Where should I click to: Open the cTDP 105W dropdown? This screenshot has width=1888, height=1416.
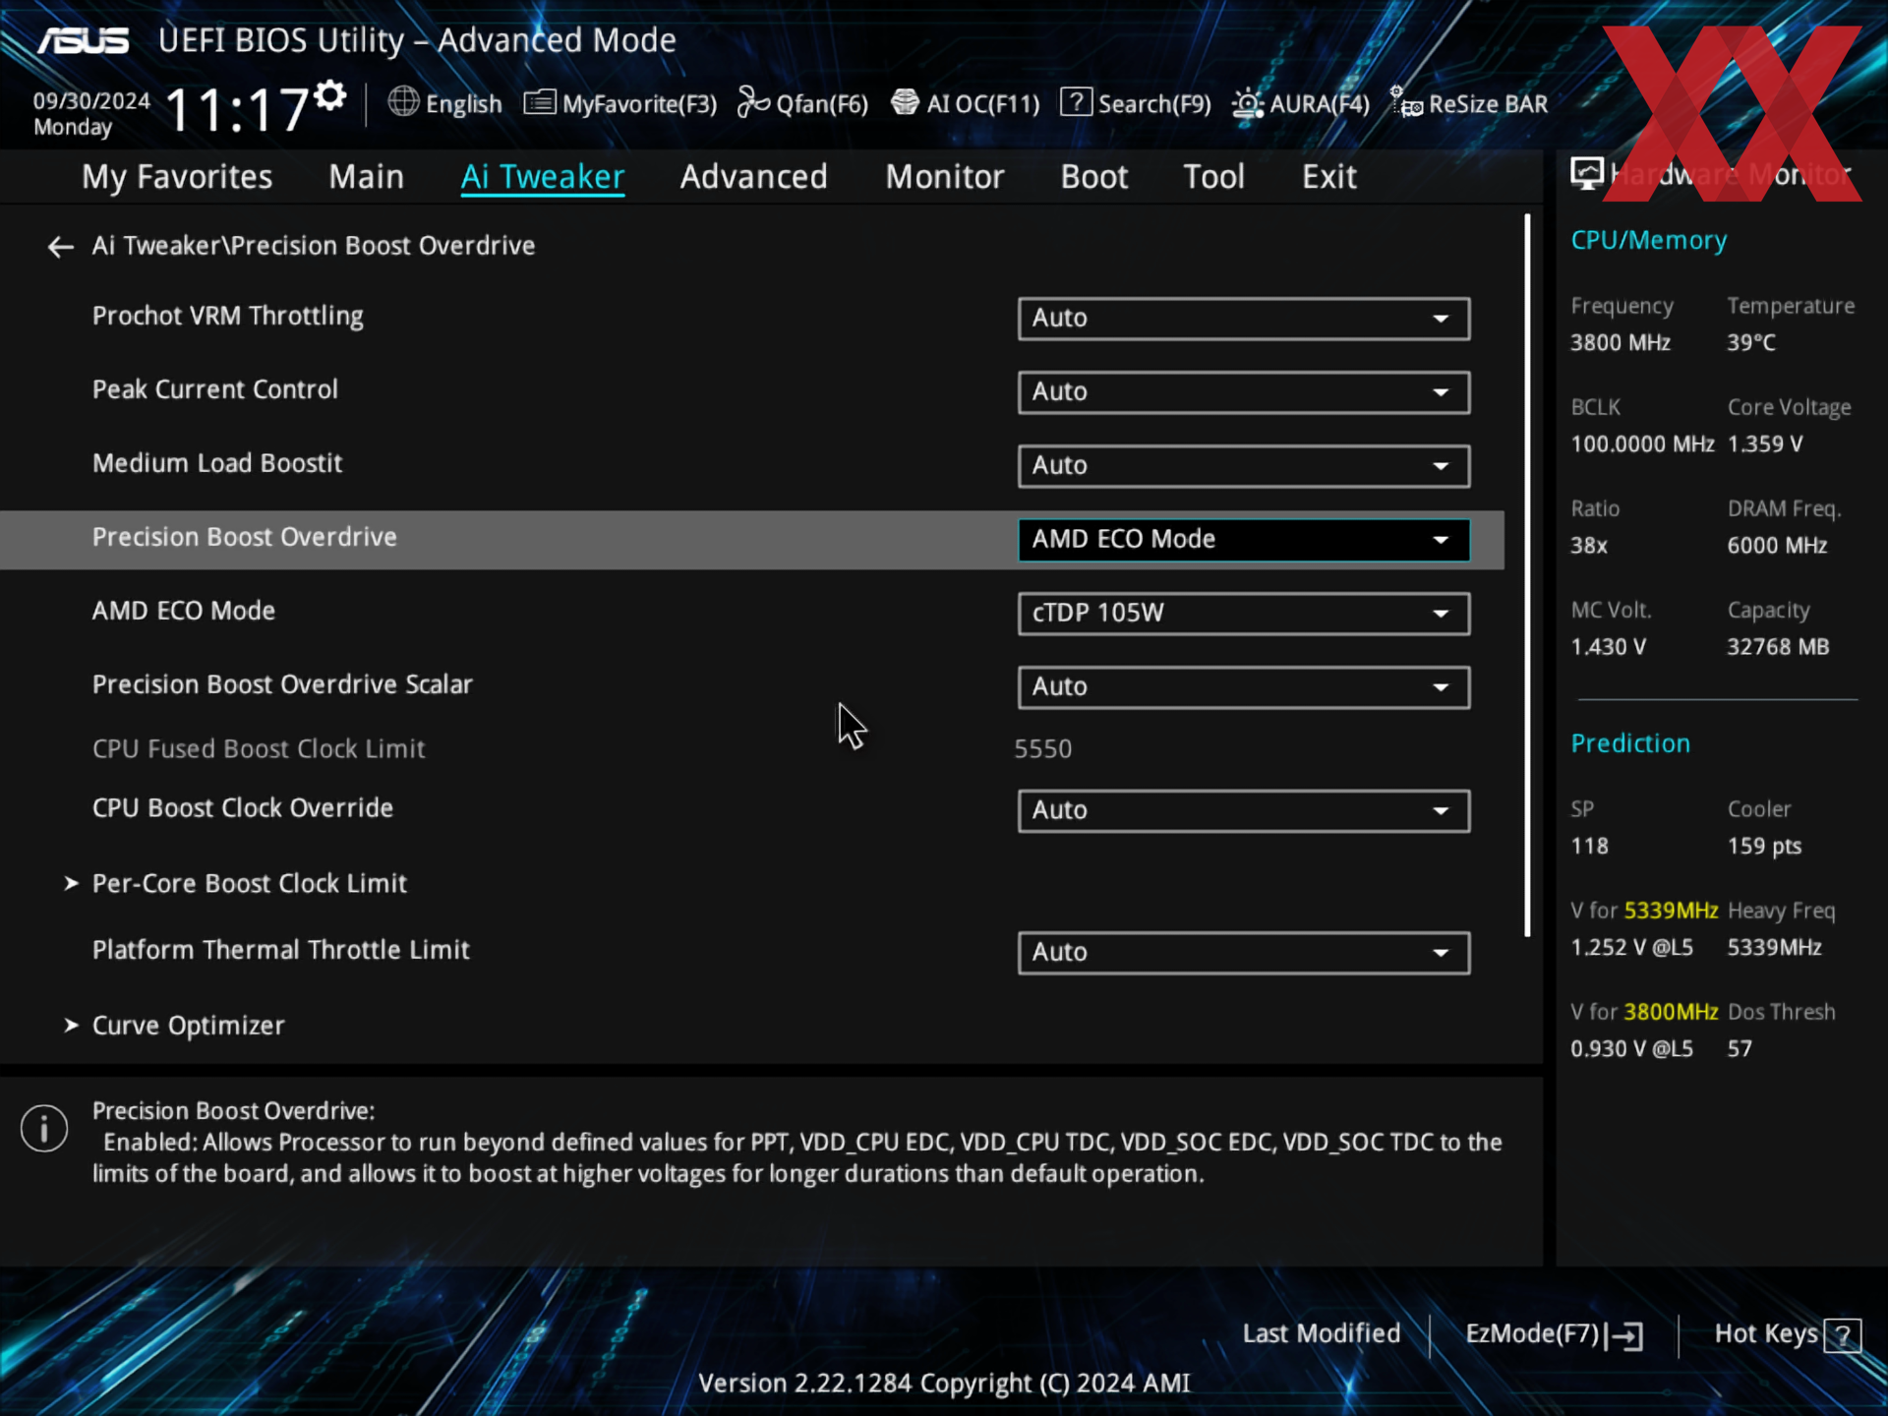1243,614
